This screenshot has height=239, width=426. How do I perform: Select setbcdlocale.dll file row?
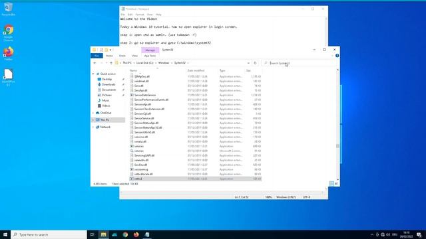[195, 174]
